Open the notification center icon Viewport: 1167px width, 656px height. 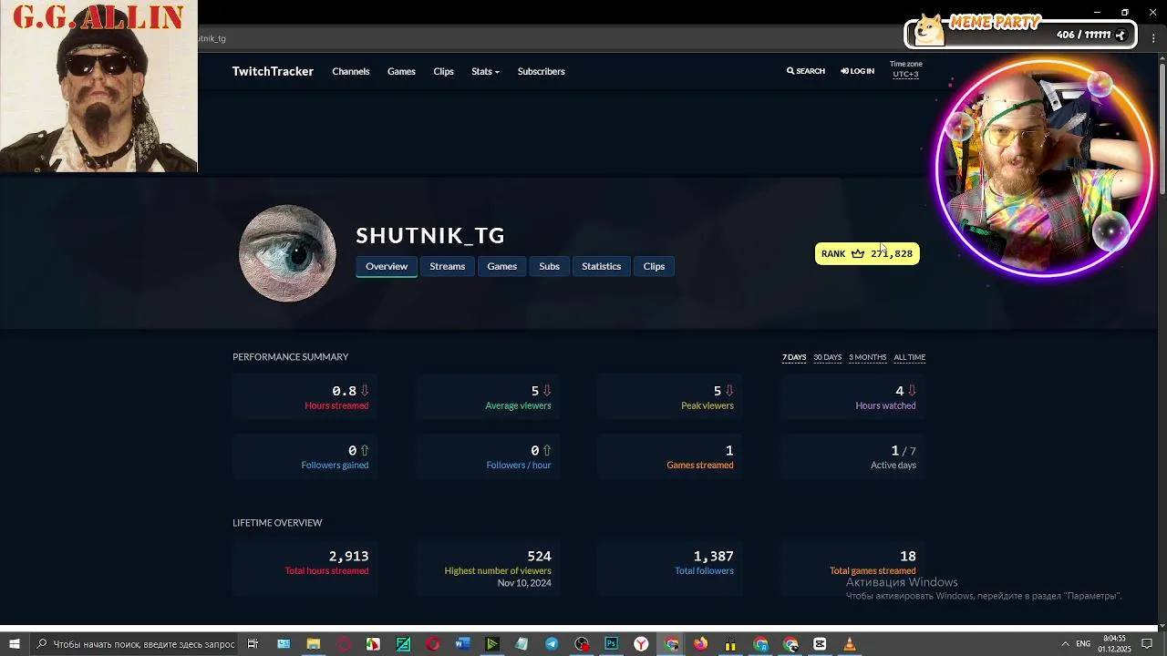click(1147, 644)
